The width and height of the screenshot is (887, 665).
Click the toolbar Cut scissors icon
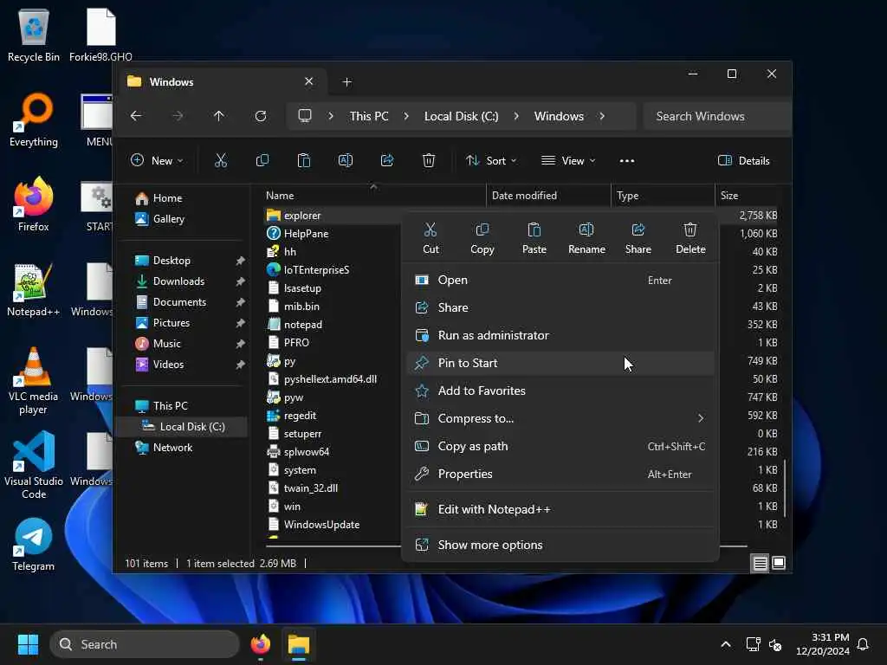click(221, 160)
